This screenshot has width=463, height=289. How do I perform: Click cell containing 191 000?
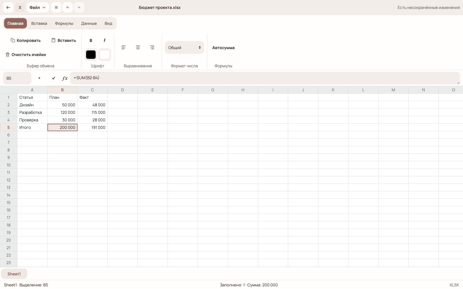click(92, 127)
